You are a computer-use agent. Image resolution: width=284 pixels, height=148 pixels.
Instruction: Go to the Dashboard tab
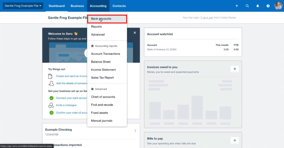tap(57, 6)
